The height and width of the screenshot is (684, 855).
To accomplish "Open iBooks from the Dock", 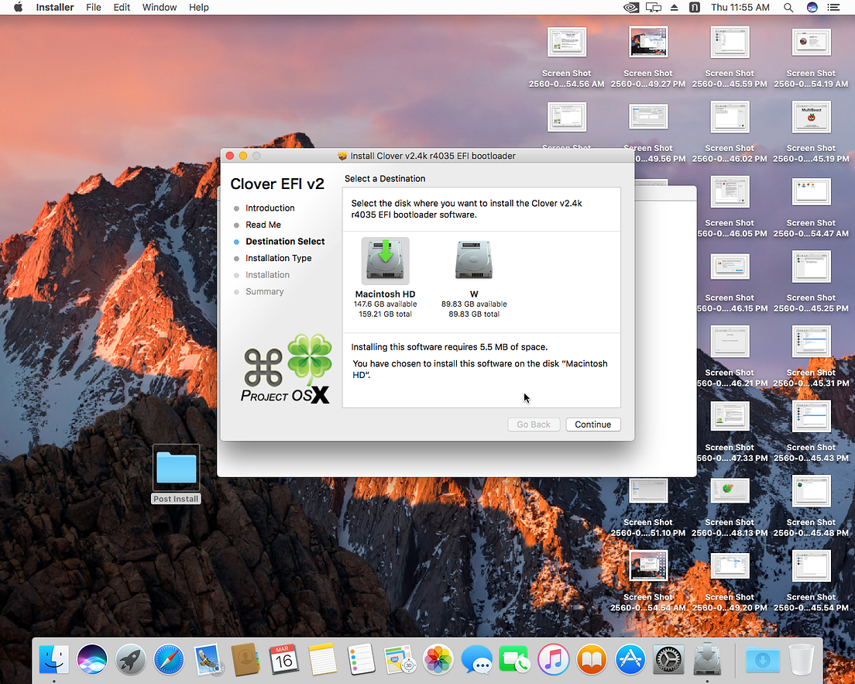I will (x=592, y=659).
